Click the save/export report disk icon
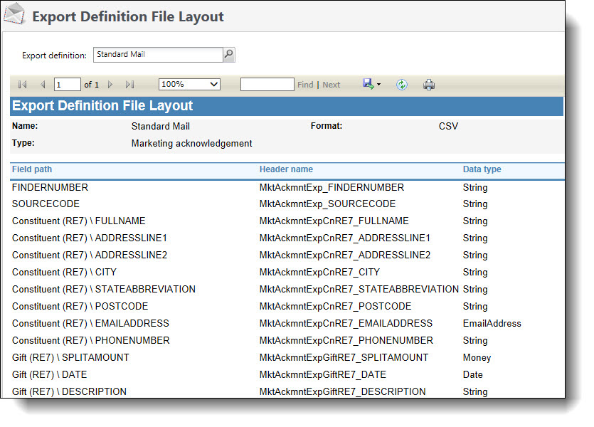The width and height of the screenshot is (594, 427). 368,84
